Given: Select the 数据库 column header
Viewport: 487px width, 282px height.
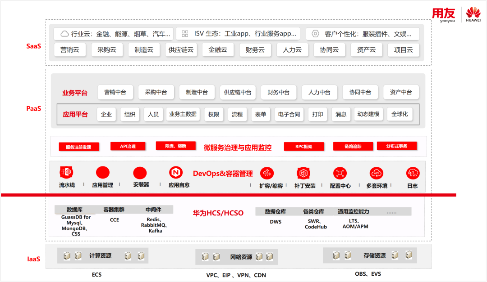Looking at the screenshot, I should coord(75,210).
